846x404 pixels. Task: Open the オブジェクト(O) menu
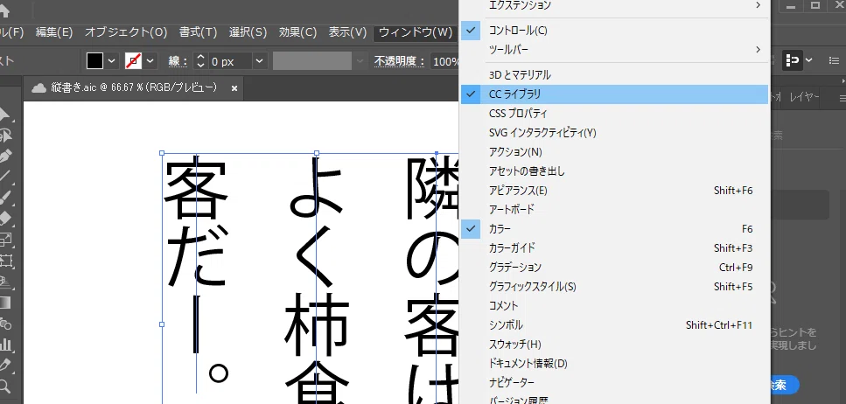point(126,32)
